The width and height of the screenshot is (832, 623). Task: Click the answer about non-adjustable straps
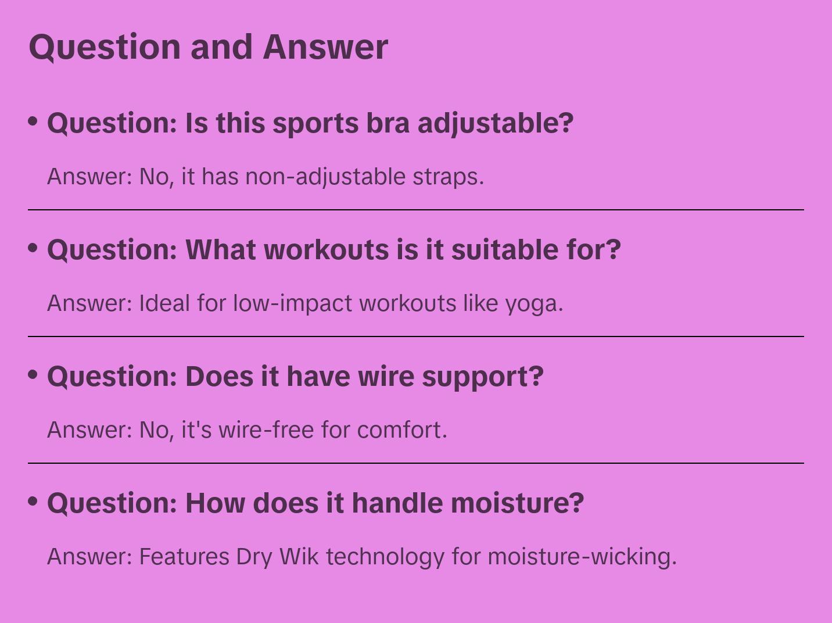pos(266,177)
